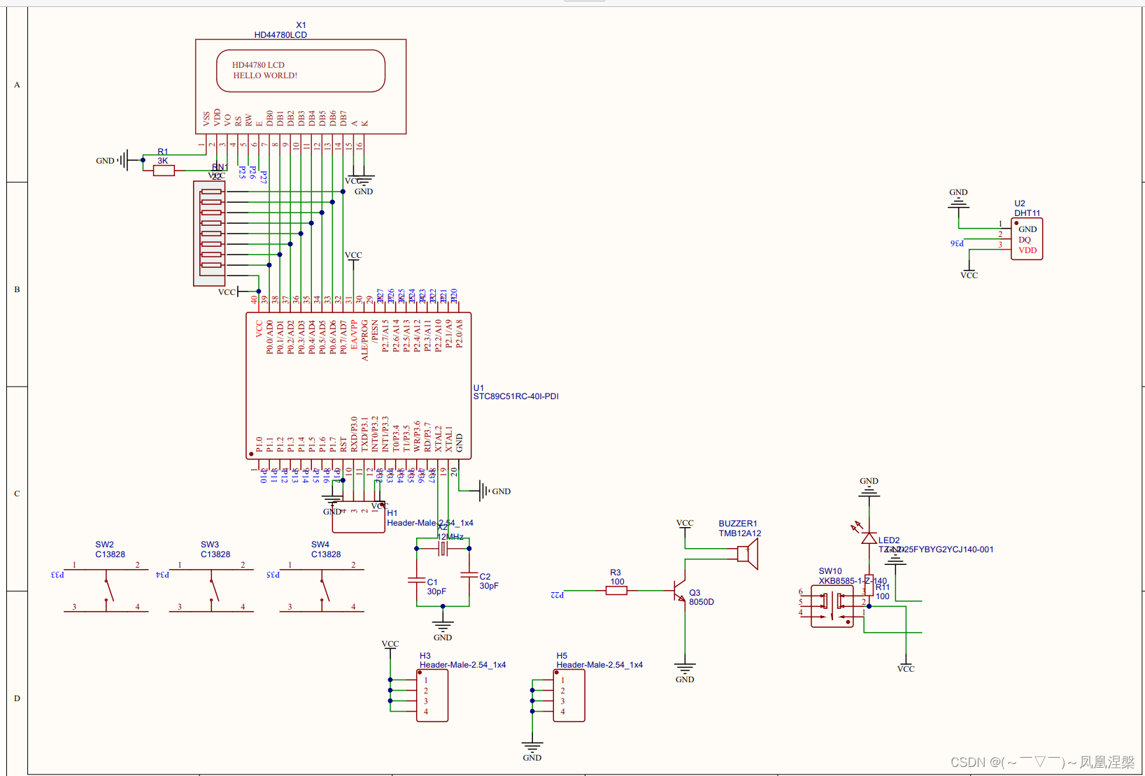Click the '30pF' value under C1

point(436,591)
